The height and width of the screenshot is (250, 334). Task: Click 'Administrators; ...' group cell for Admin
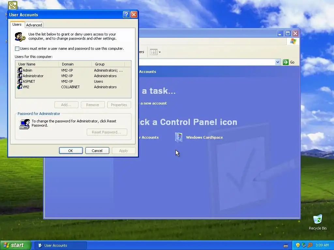pos(108,70)
